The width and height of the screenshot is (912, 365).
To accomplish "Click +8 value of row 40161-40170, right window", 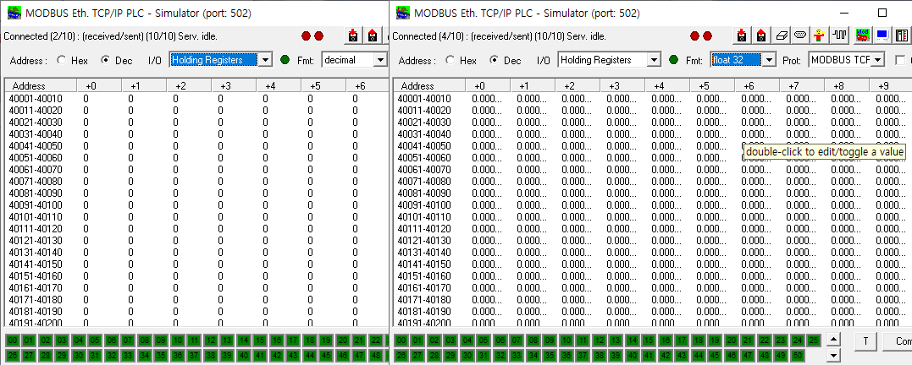I will tap(846, 287).
